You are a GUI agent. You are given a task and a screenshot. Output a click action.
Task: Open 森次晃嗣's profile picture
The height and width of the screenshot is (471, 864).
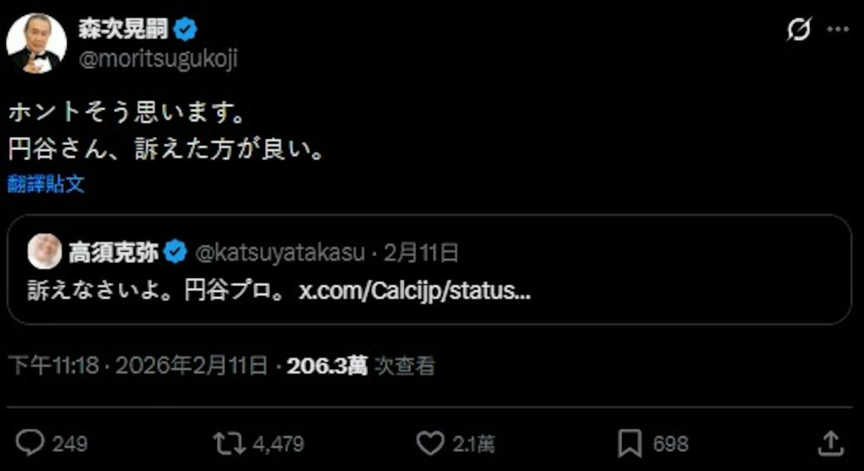(36, 44)
